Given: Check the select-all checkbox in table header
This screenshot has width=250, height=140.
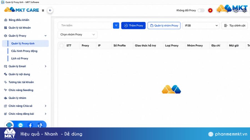Looking at the screenshot, I should [62, 46].
